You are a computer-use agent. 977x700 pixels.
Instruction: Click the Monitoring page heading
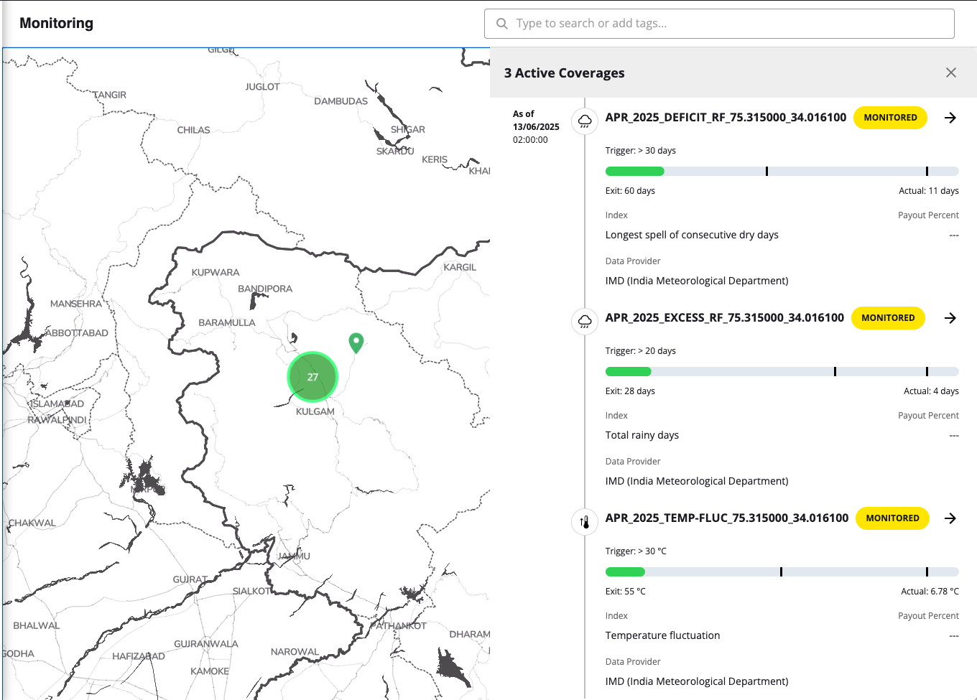pyautogui.click(x=56, y=23)
